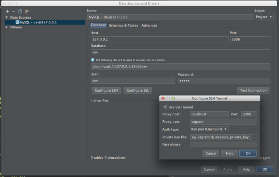Click the Private key file path field
Image resolution: width=279 pixels, height=177 pixels.
point(220,137)
